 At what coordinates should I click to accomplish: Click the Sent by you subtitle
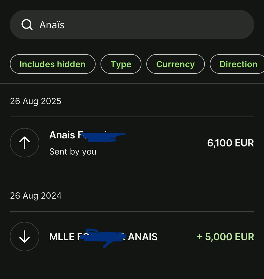[x=73, y=152]
